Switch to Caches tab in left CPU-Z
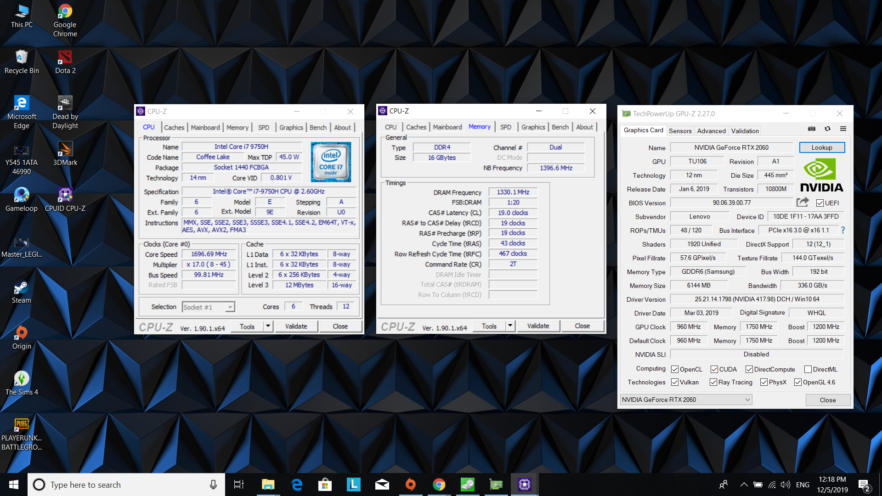882x496 pixels. 174,127
